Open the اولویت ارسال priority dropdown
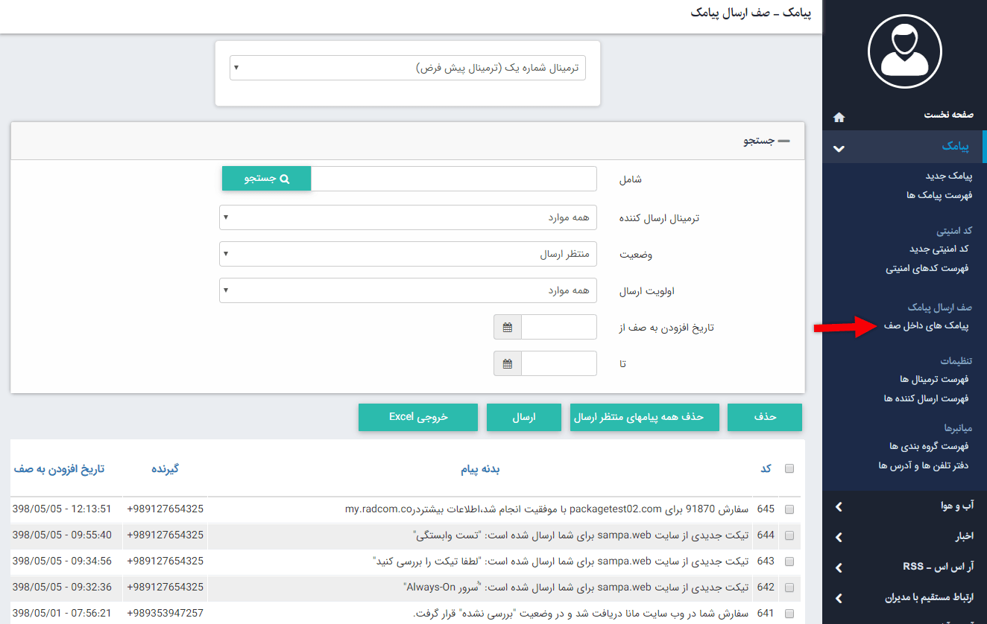 (408, 290)
